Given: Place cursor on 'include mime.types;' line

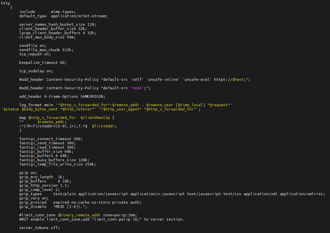Looking at the screenshot, I should (47, 12).
